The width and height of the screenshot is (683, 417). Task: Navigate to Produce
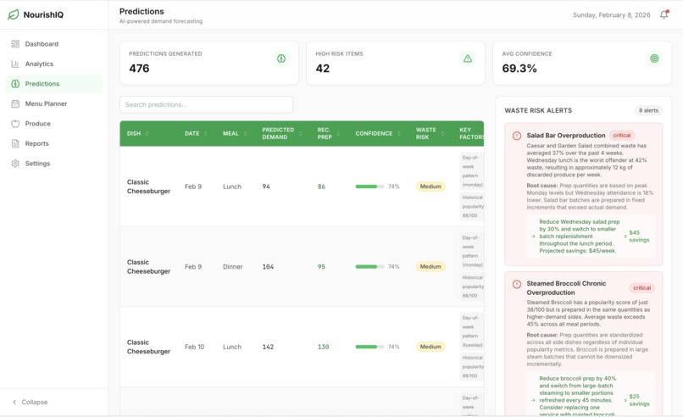tap(54, 123)
